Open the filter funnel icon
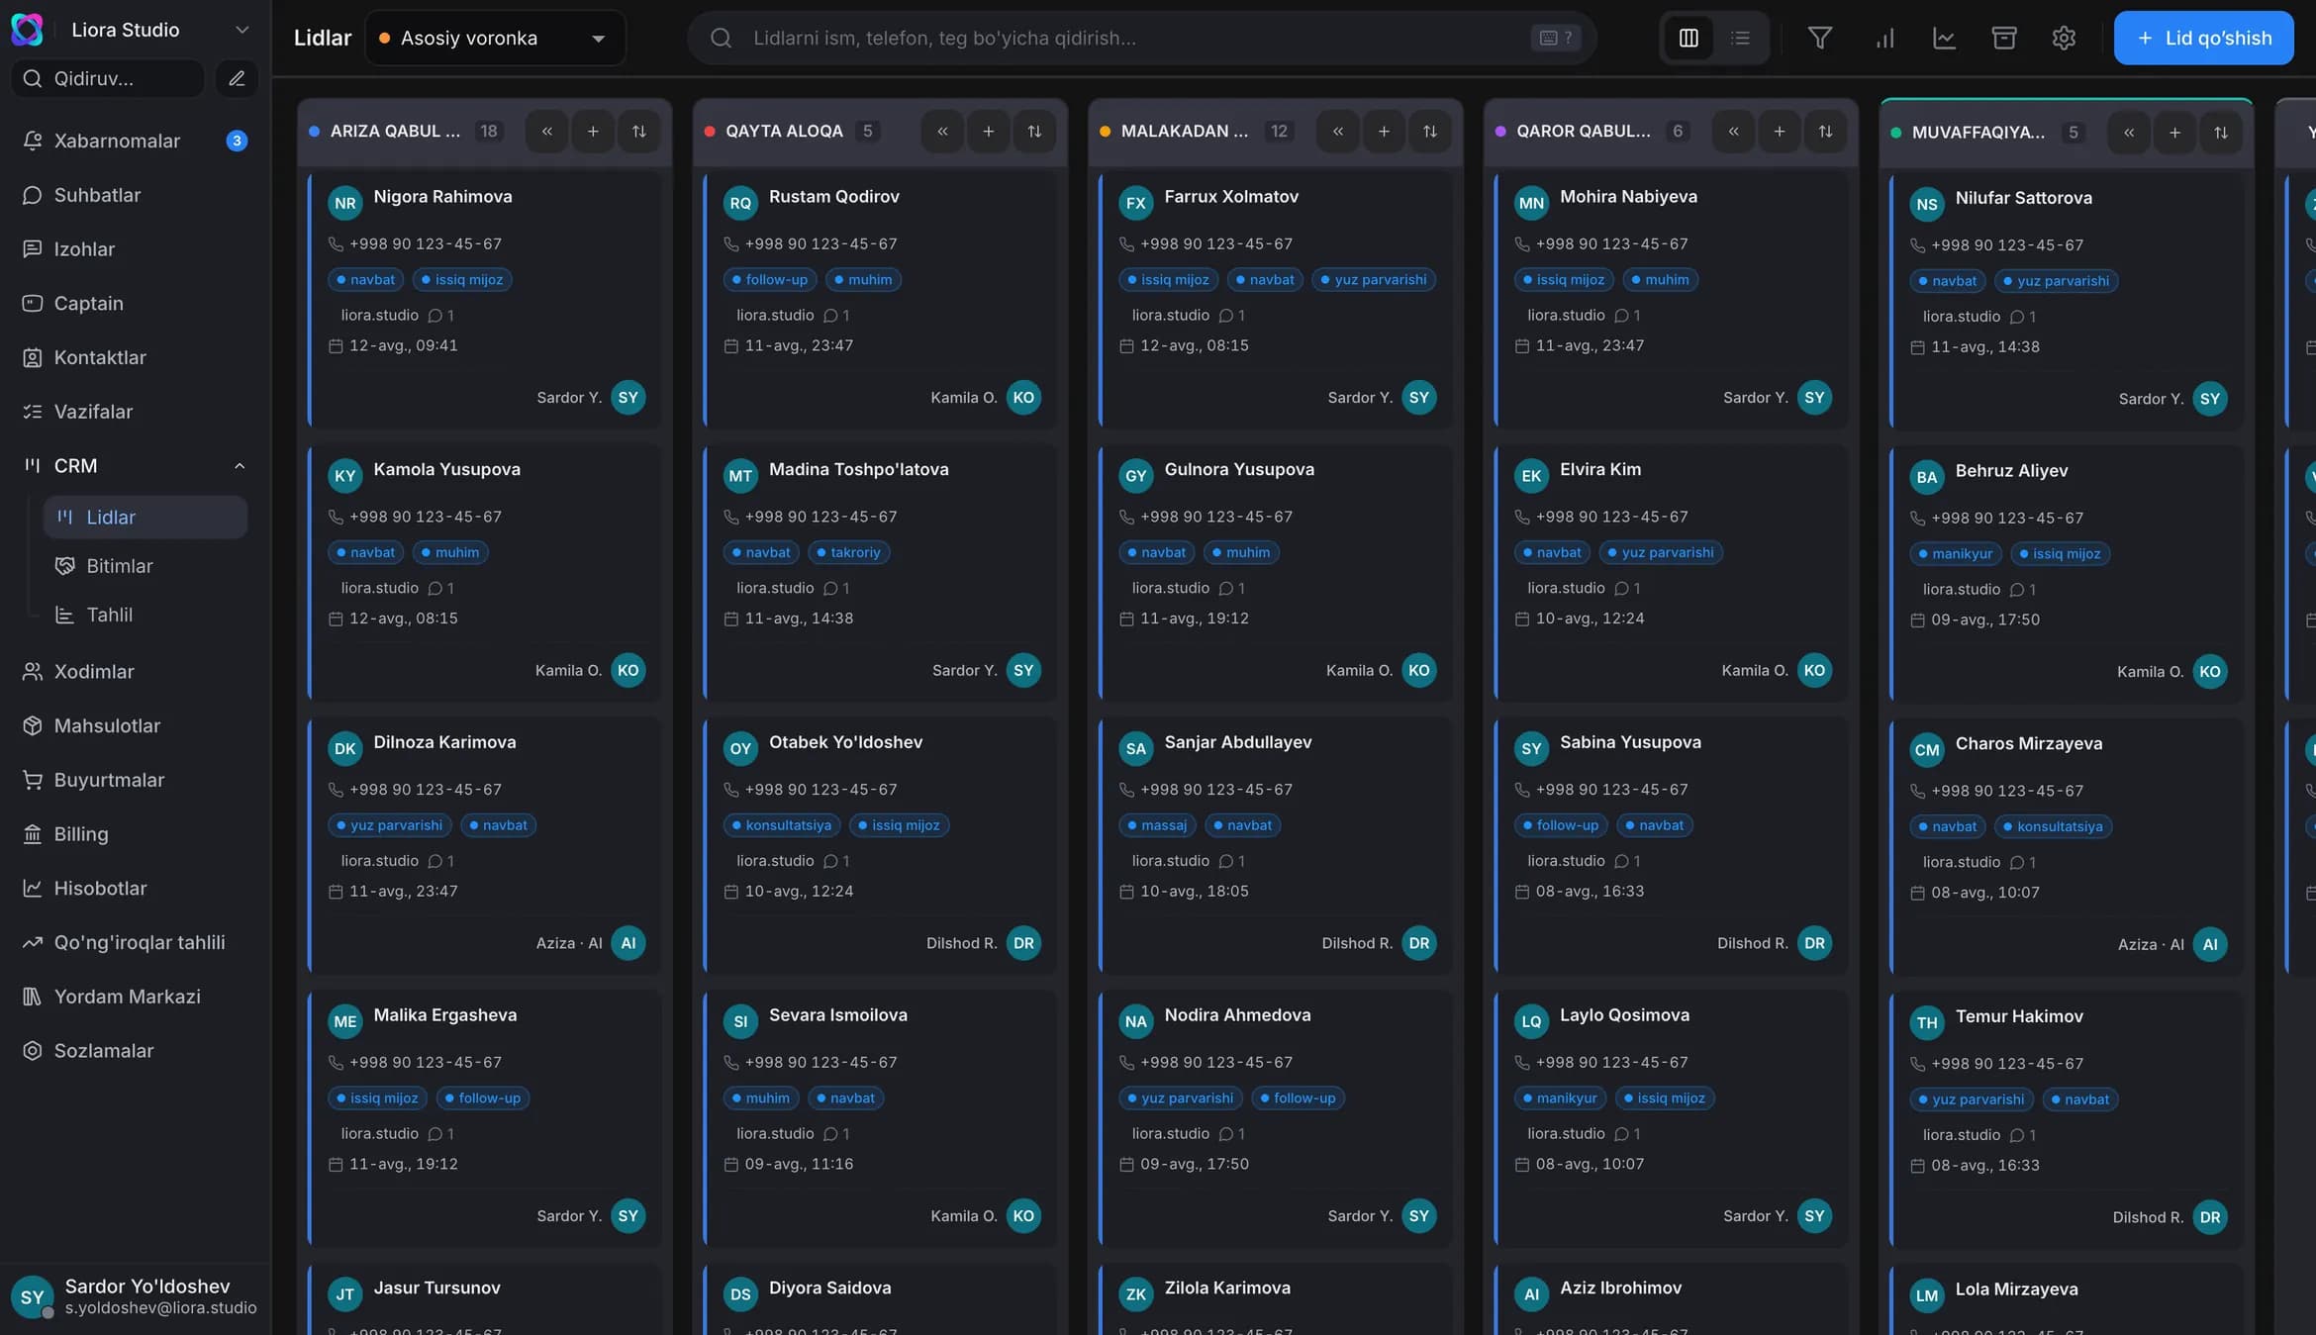 (1819, 38)
